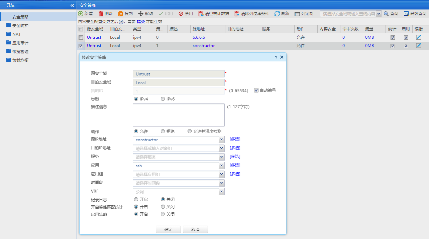Click the 禁用 (Disable) toolbar icon

pyautogui.click(x=181, y=14)
